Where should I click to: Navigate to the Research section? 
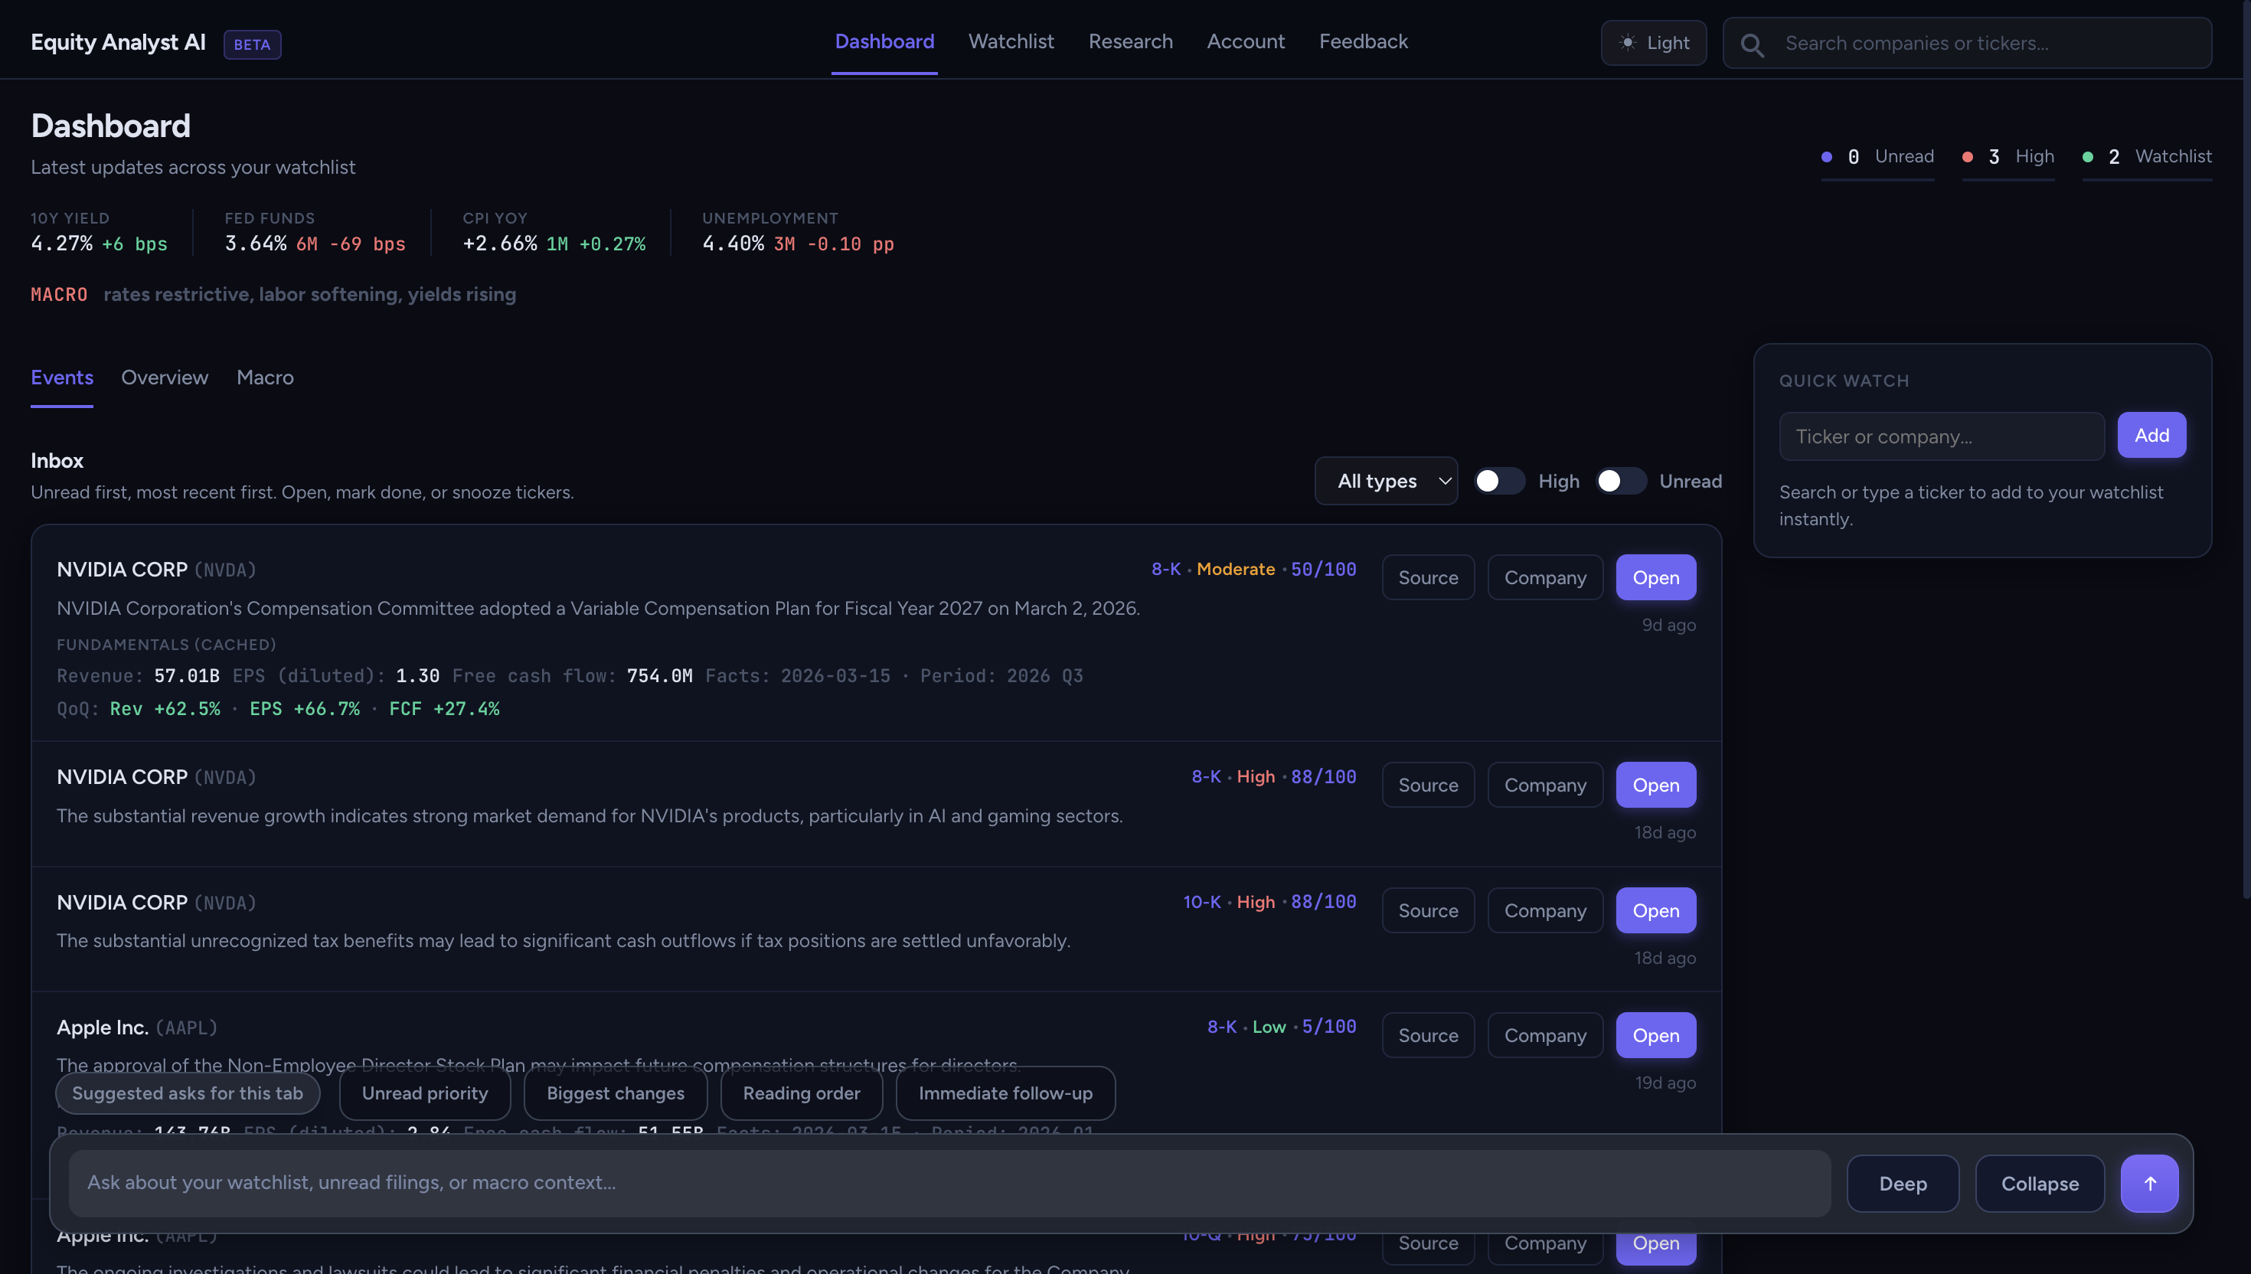tap(1130, 41)
